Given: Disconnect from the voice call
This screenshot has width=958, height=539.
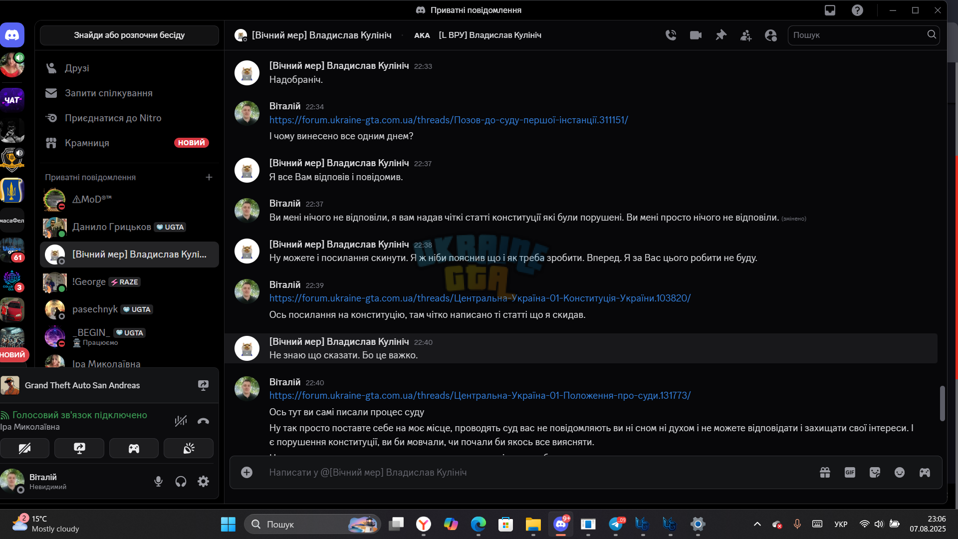Looking at the screenshot, I should click(203, 421).
